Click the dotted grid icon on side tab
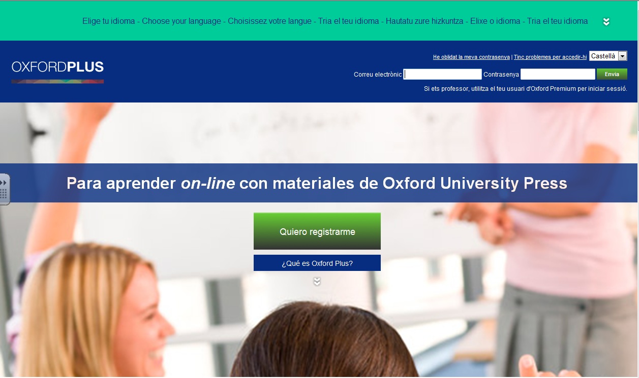 pos(4,194)
